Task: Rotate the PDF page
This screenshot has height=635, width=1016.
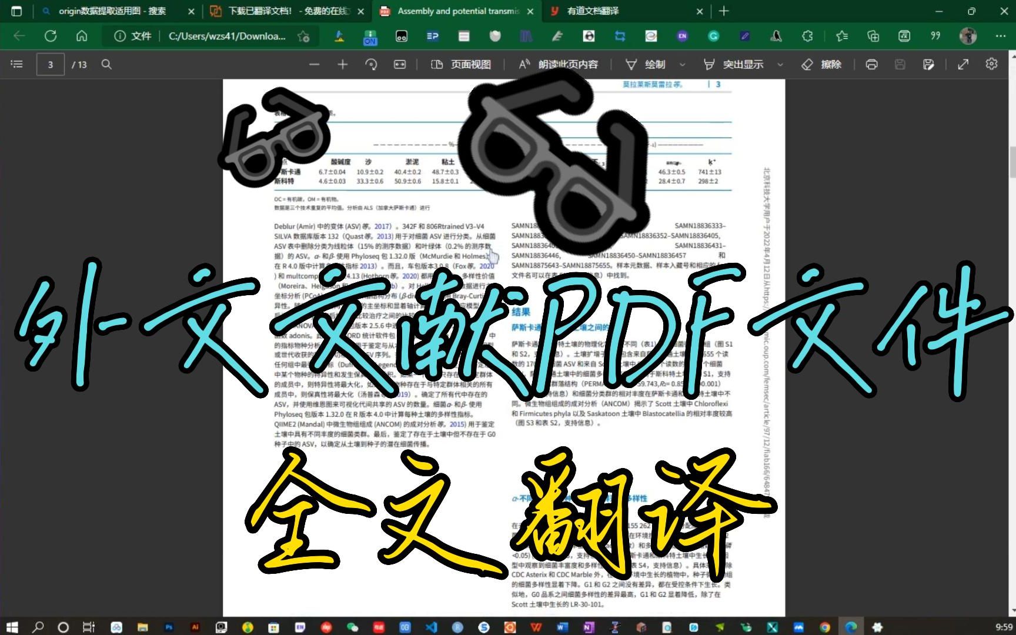Action: pyautogui.click(x=371, y=64)
